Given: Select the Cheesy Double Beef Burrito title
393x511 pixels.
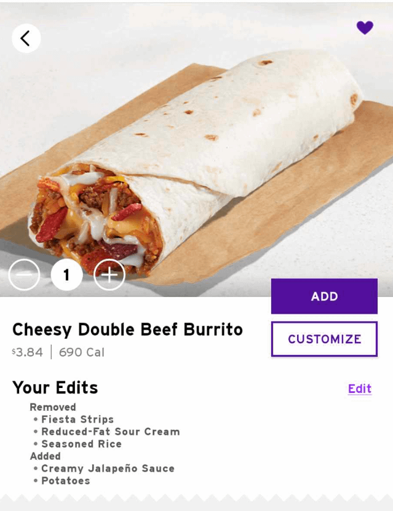Looking at the screenshot, I should pos(127,329).
